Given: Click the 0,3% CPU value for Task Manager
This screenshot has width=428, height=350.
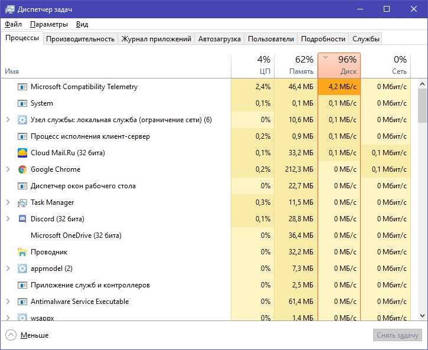Looking at the screenshot, I should tap(263, 202).
